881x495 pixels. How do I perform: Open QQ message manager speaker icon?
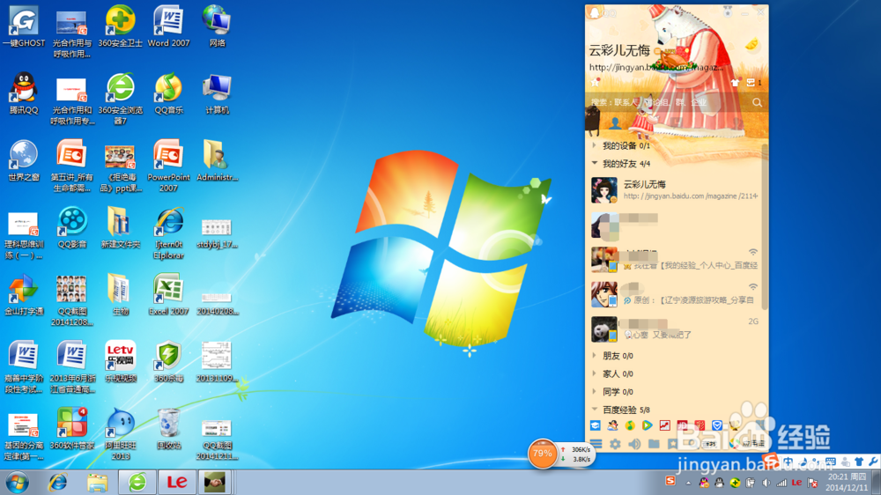coord(634,444)
